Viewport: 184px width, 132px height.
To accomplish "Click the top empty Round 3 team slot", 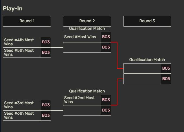I will tap(142, 68).
